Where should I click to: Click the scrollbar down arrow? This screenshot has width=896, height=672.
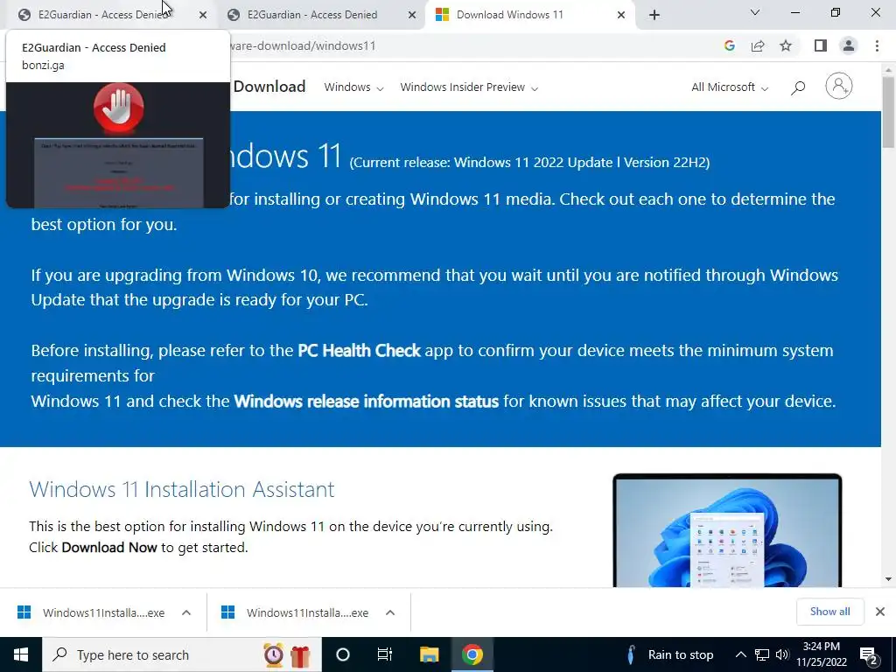(x=889, y=579)
